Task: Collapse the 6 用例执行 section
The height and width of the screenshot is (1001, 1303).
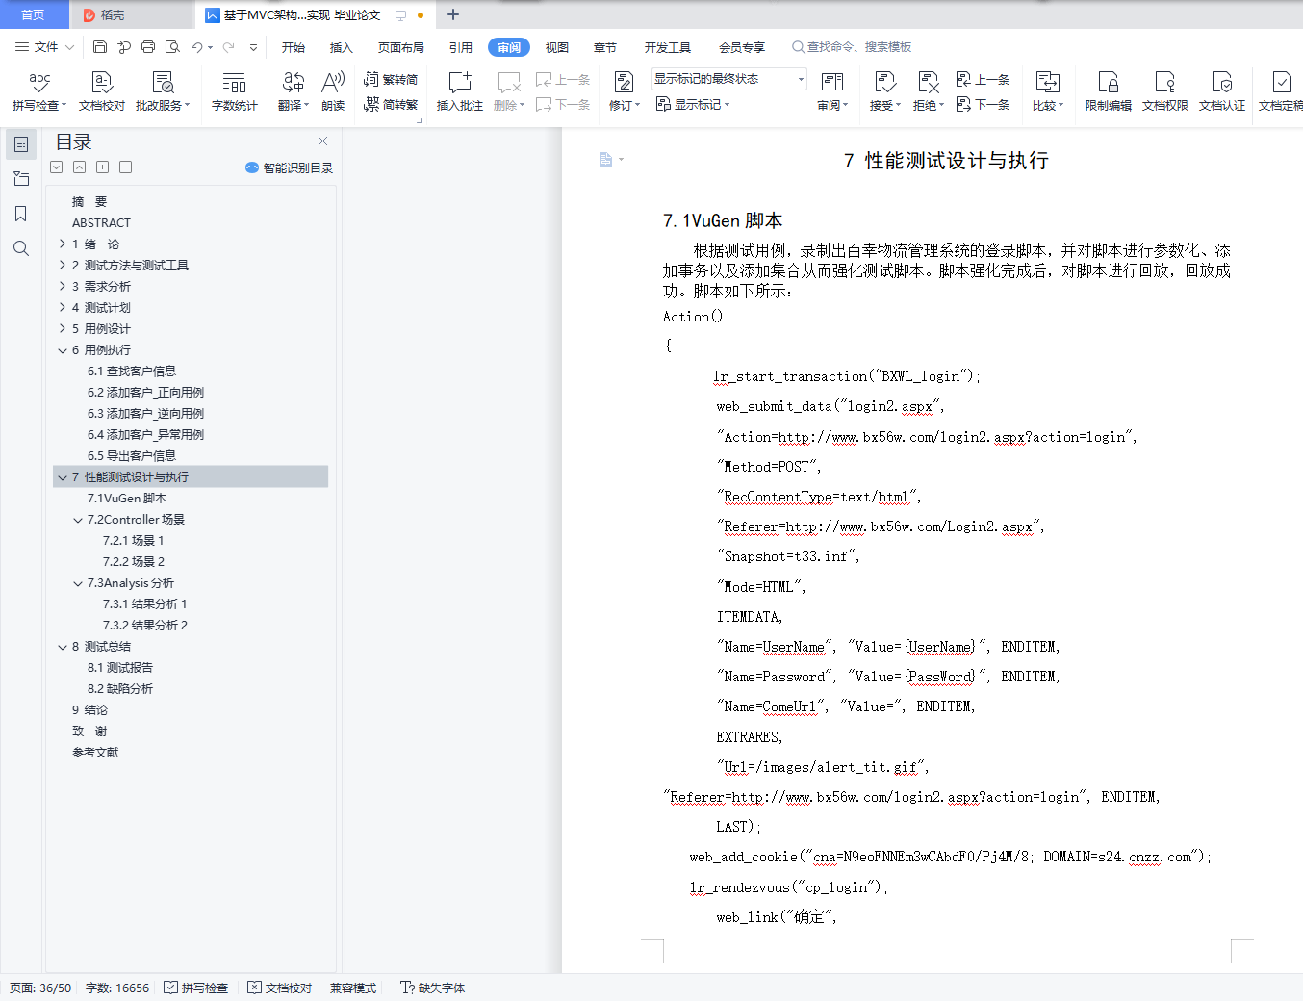Action: click(x=63, y=350)
